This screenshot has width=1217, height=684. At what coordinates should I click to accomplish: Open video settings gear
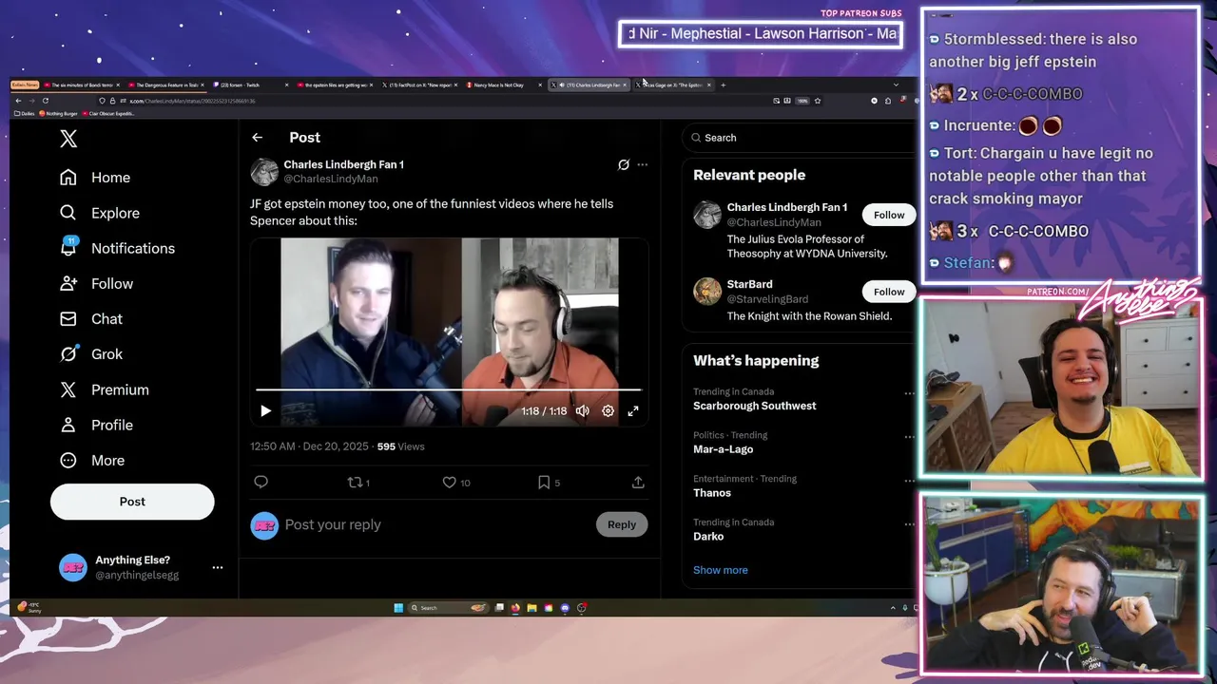click(x=608, y=411)
